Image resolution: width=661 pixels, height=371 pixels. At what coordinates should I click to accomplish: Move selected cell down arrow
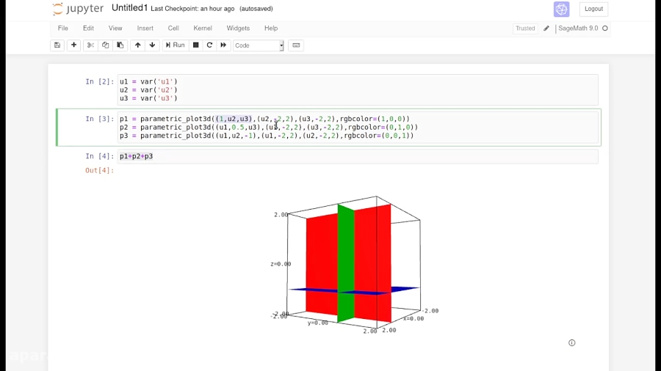(153, 45)
